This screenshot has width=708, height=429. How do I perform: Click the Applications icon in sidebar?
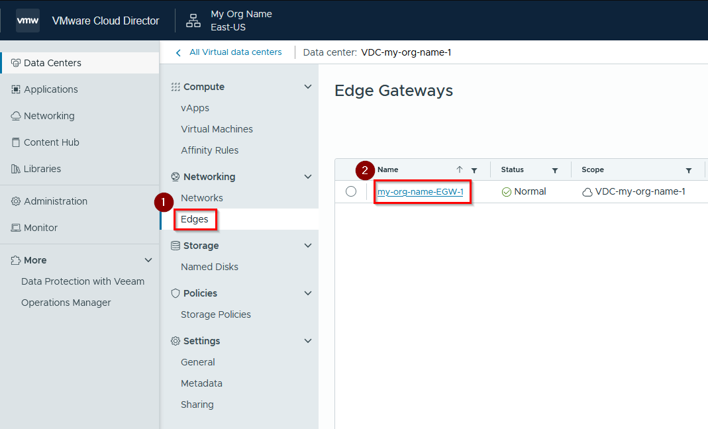coord(16,89)
